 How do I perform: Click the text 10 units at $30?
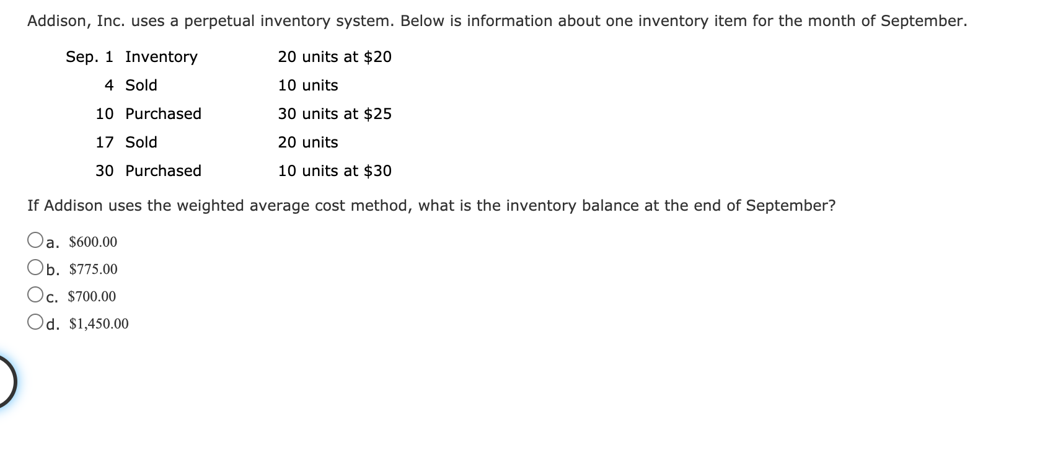point(334,171)
